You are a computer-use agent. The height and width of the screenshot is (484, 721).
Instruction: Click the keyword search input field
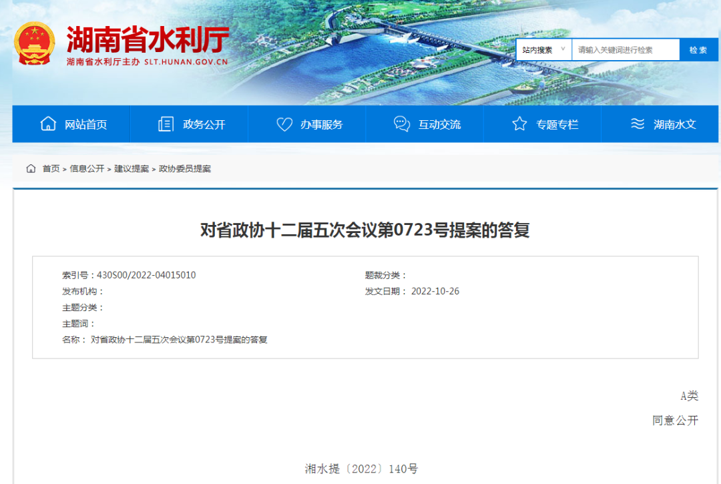pyautogui.click(x=625, y=50)
